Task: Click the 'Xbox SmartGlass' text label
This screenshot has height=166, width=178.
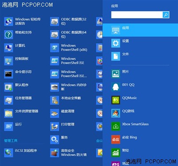Action: [x=135, y=124]
